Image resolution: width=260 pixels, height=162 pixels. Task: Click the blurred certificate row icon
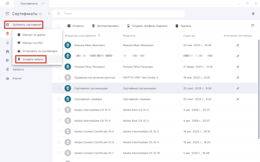[68, 56]
